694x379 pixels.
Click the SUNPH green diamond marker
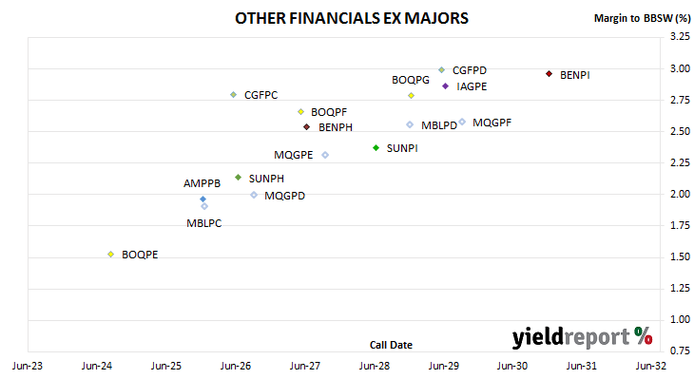[x=238, y=178]
